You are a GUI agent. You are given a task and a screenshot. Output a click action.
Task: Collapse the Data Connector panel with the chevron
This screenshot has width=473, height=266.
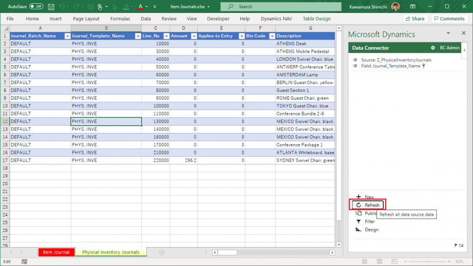[x=465, y=50]
